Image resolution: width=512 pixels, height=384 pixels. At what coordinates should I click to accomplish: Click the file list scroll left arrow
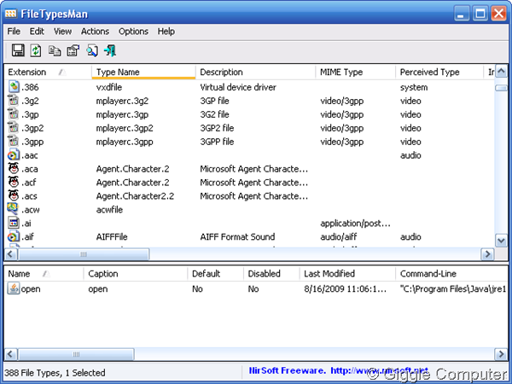click(x=10, y=254)
